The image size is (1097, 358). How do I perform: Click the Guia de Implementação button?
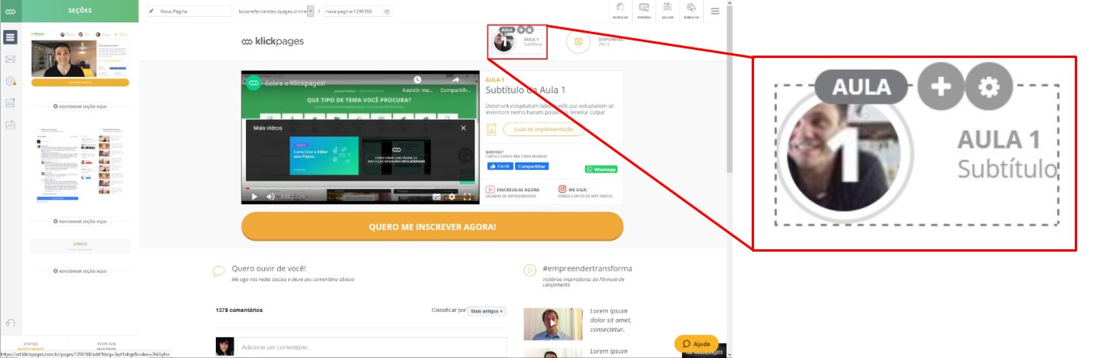coord(544,129)
